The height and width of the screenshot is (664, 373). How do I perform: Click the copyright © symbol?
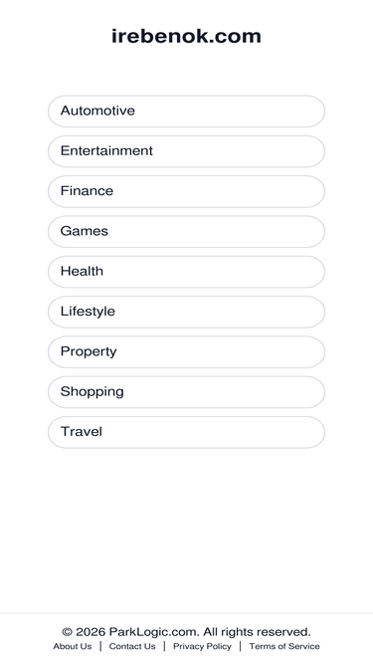pos(67,632)
